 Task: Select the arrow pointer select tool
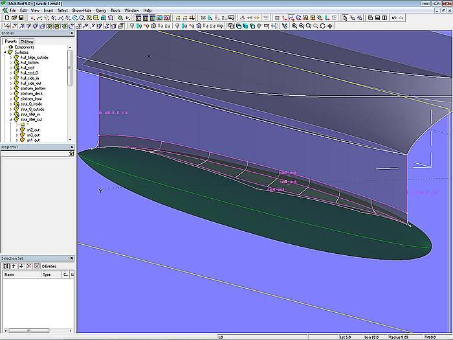344,18
